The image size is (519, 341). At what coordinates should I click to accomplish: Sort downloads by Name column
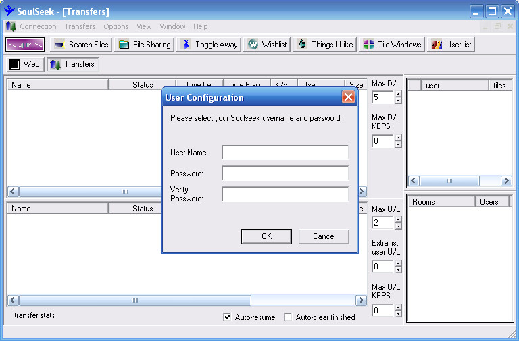pyautogui.click(x=57, y=84)
